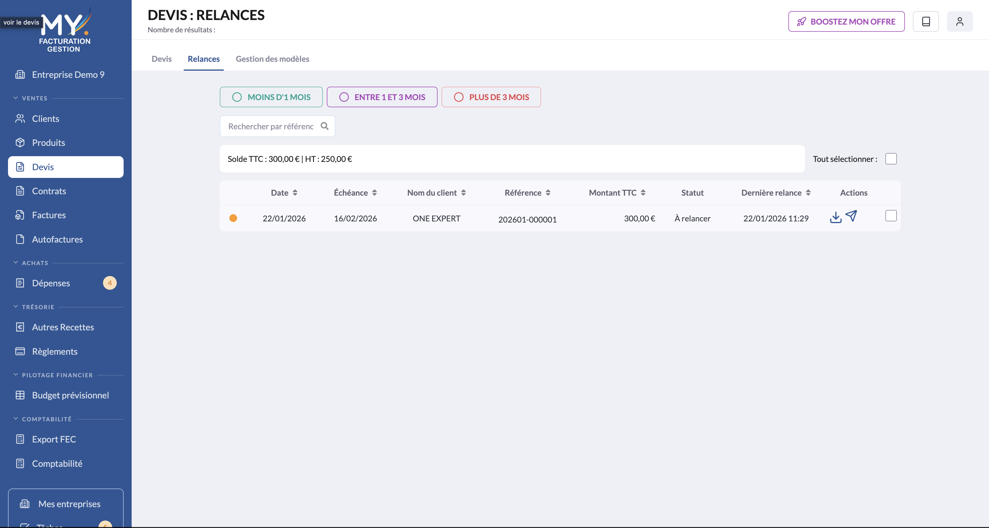Download the ONE EXPERT quote
Screen dimensions: 989x528
(x=835, y=217)
